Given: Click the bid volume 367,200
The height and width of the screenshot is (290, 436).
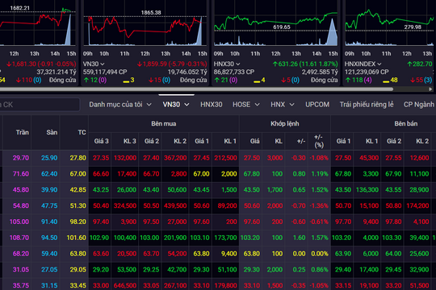Looking at the screenshot, I should [x=175, y=158].
